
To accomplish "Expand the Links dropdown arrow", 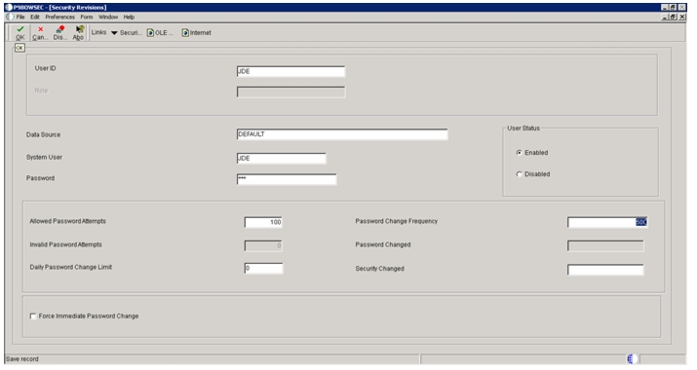I will coord(114,33).
